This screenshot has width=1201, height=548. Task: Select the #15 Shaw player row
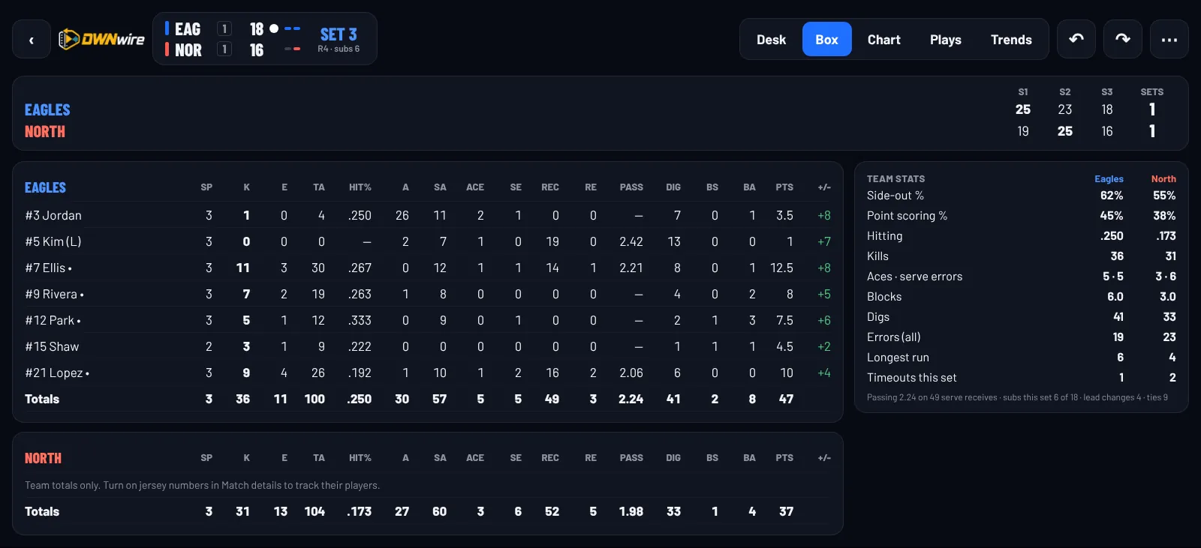(x=428, y=346)
